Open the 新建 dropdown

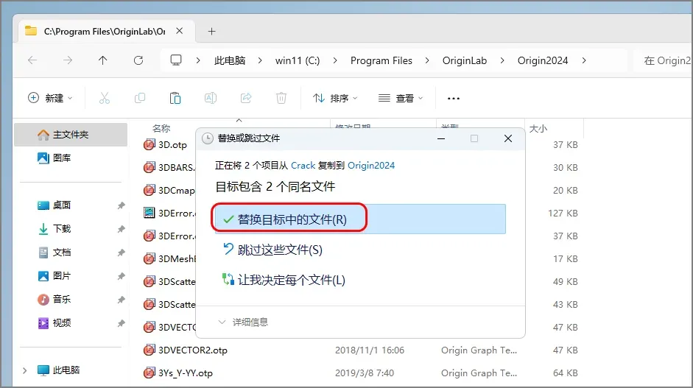click(50, 98)
